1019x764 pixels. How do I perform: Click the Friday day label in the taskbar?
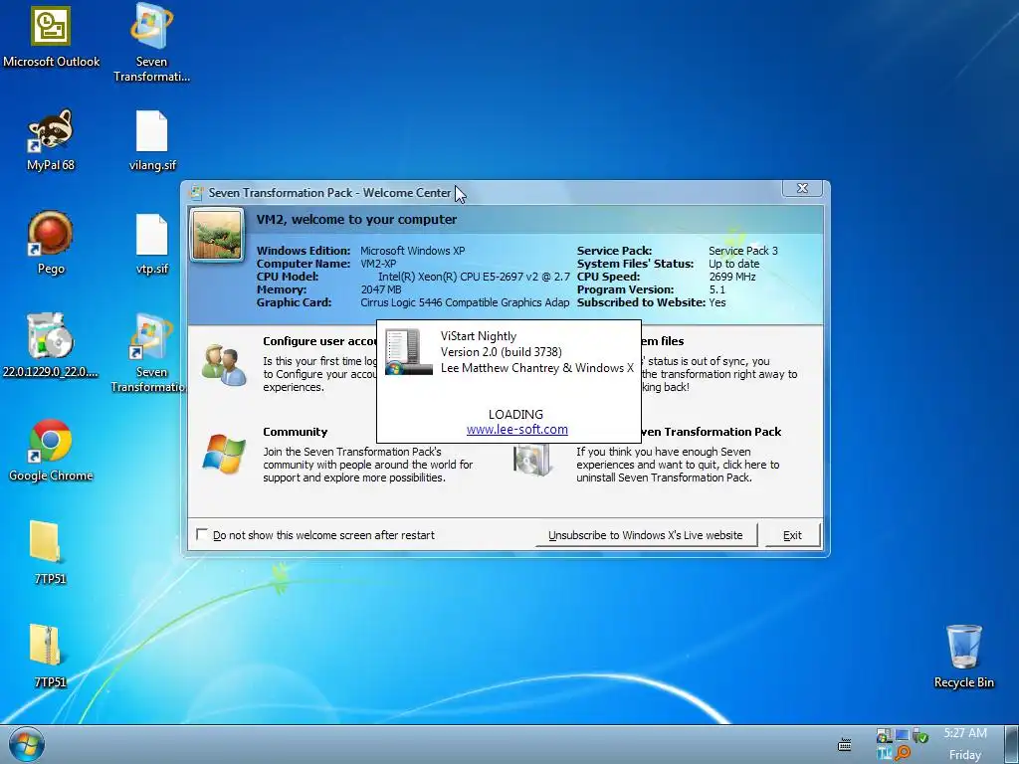tap(965, 755)
